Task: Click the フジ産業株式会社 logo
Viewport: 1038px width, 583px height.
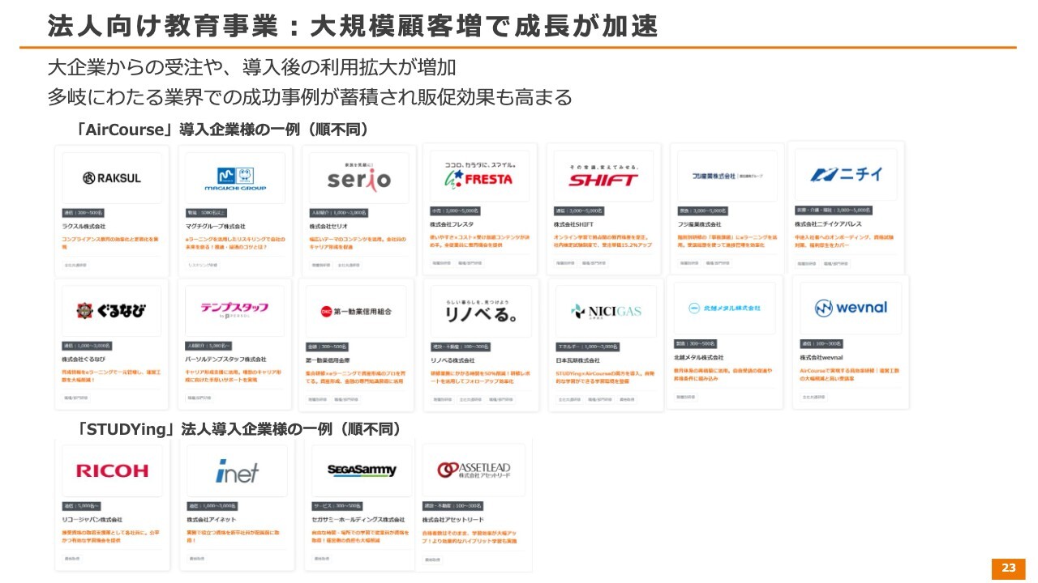Action: pyautogui.click(x=727, y=176)
